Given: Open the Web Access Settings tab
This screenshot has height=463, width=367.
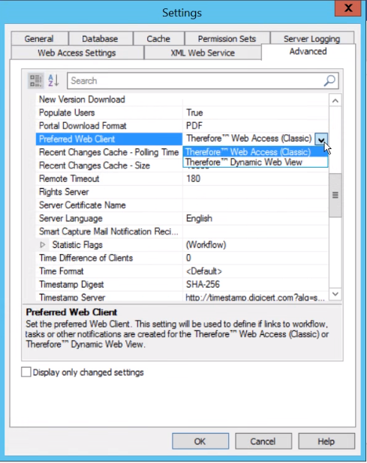Looking at the screenshot, I should (x=77, y=53).
